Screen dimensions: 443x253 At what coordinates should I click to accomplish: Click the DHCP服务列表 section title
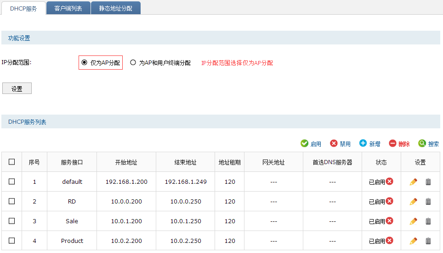coord(27,122)
